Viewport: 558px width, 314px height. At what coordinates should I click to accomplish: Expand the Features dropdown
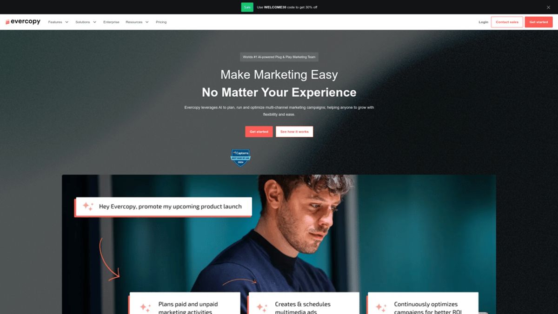(59, 22)
